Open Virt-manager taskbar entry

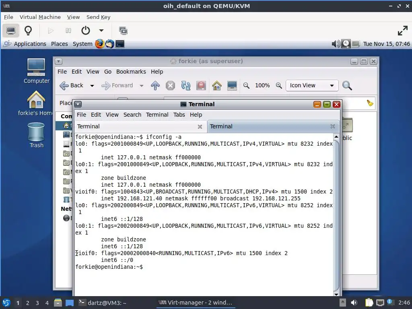click(196, 303)
